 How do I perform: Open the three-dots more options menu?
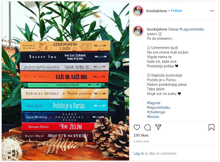212,11
